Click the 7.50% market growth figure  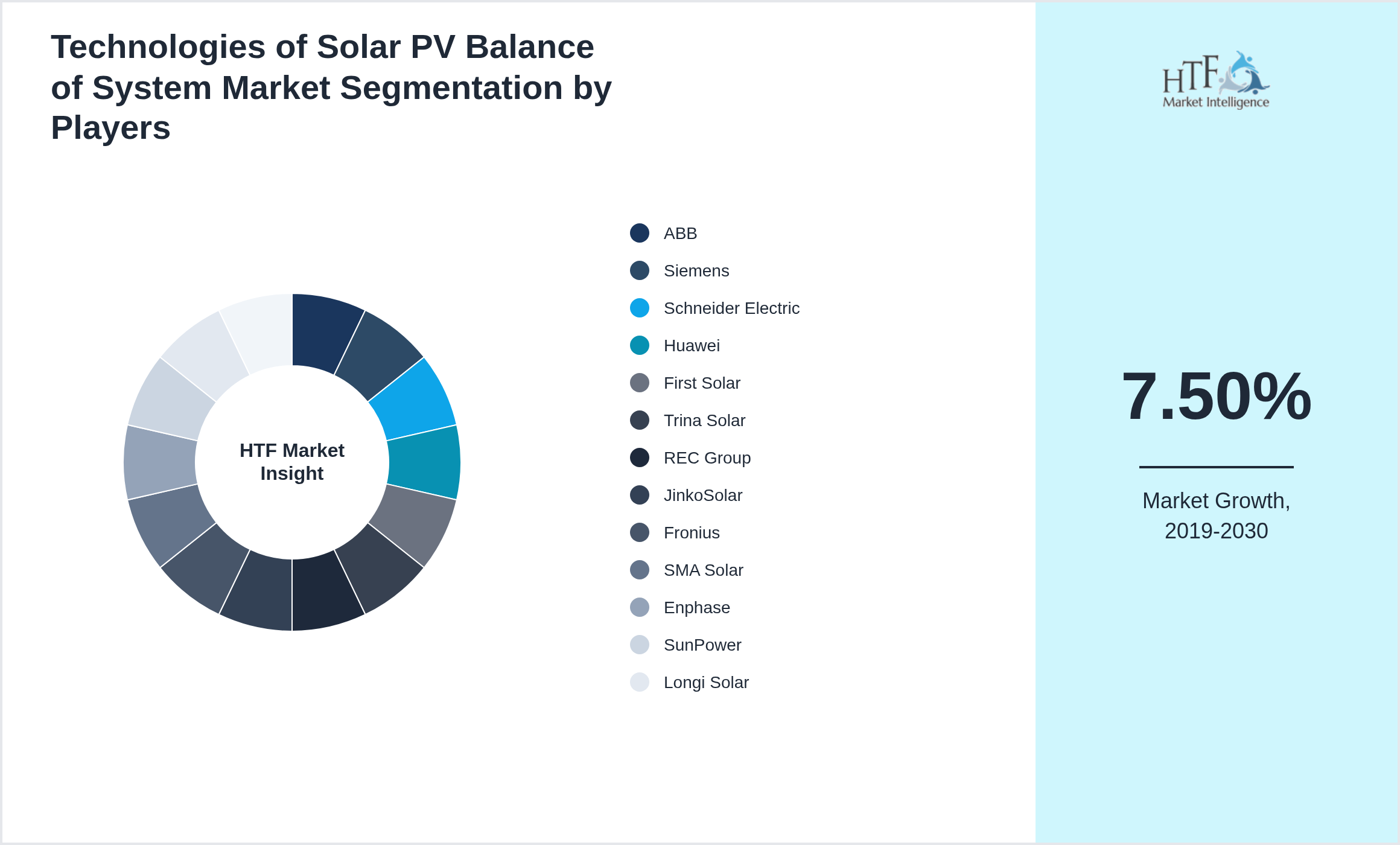tap(1216, 397)
